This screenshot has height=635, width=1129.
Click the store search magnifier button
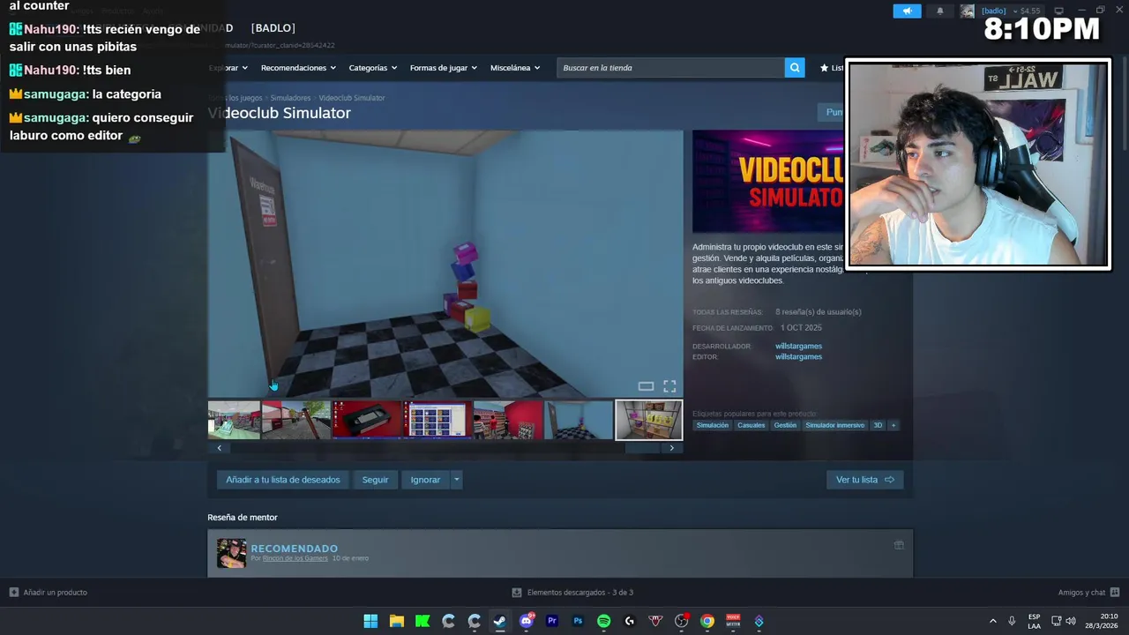[795, 68]
